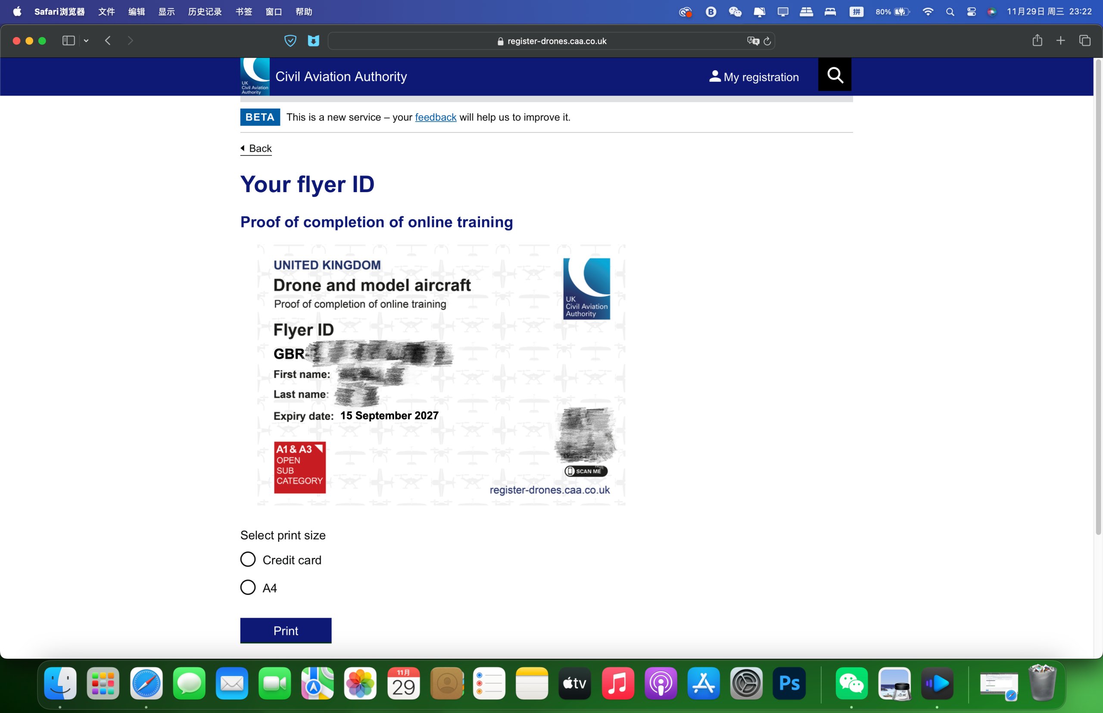The height and width of the screenshot is (713, 1103).
Task: Open the feedback link
Action: coord(435,117)
